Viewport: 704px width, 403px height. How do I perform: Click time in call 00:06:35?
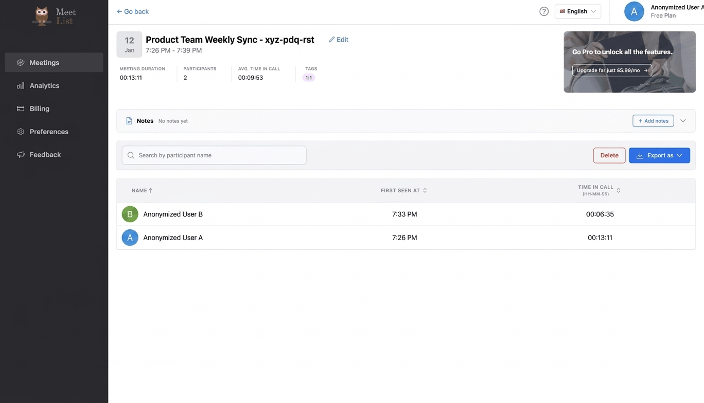point(600,214)
